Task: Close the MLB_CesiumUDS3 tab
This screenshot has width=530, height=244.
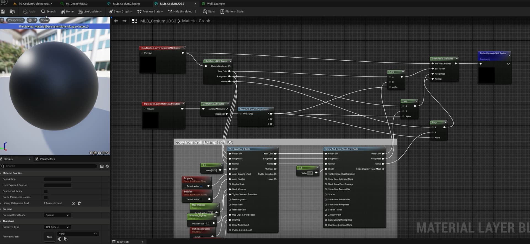Action: click(195, 4)
